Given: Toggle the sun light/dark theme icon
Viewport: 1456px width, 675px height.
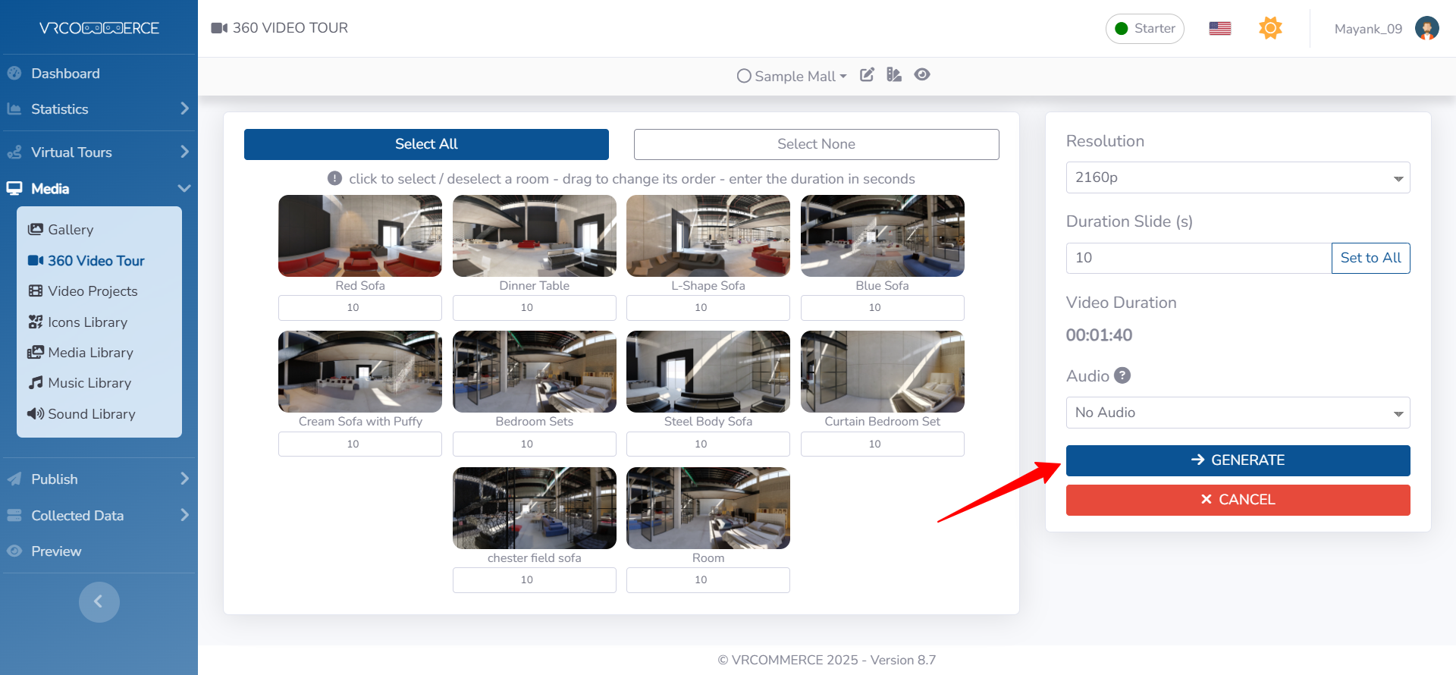Looking at the screenshot, I should [1270, 29].
